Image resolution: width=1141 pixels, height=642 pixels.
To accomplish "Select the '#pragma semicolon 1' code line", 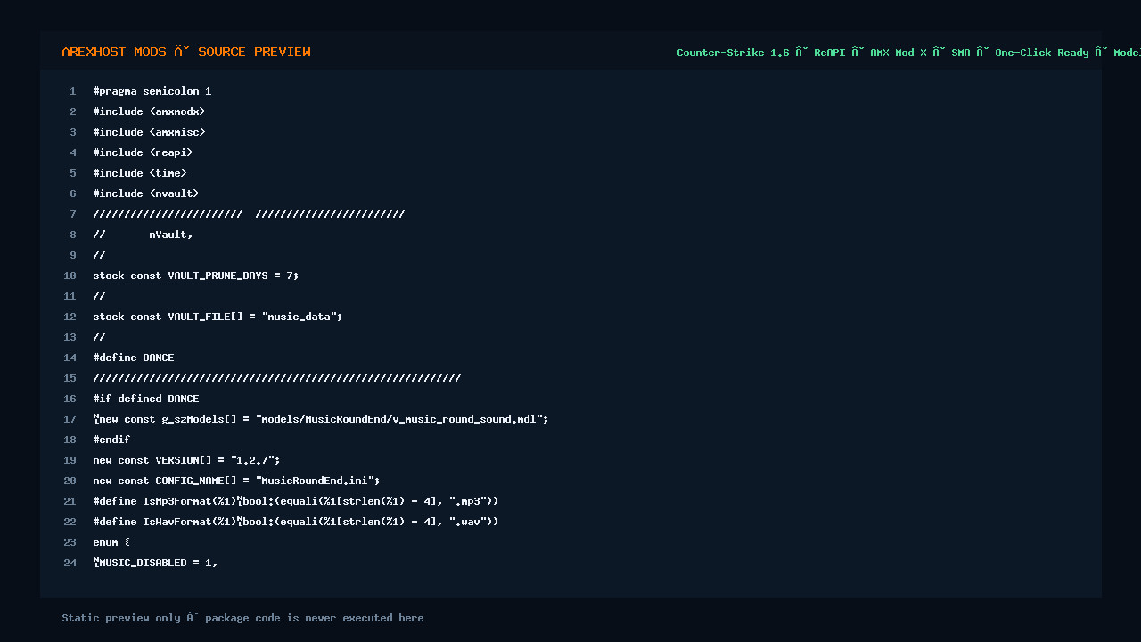I will pyautogui.click(x=152, y=91).
